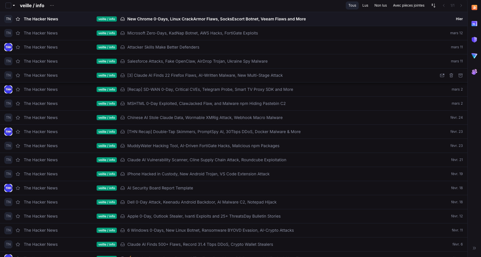The image size is (481, 257).
Task: Click the envelope icon on the Chinese AI Stole Claude Data email
Action: click(123, 118)
